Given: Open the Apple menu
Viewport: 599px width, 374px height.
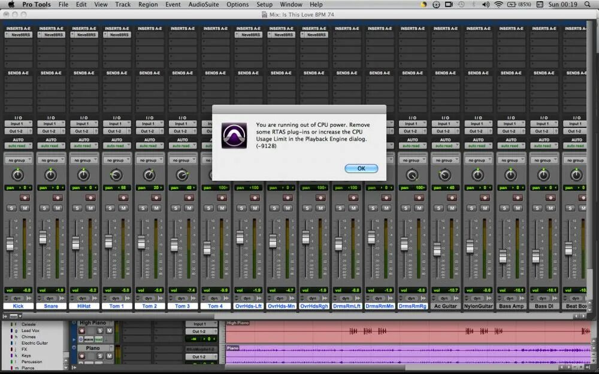Looking at the screenshot, I should 11,5.
